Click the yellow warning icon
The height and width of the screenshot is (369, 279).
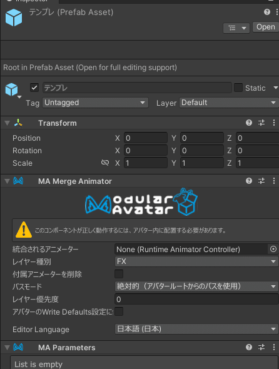[x=24, y=230]
